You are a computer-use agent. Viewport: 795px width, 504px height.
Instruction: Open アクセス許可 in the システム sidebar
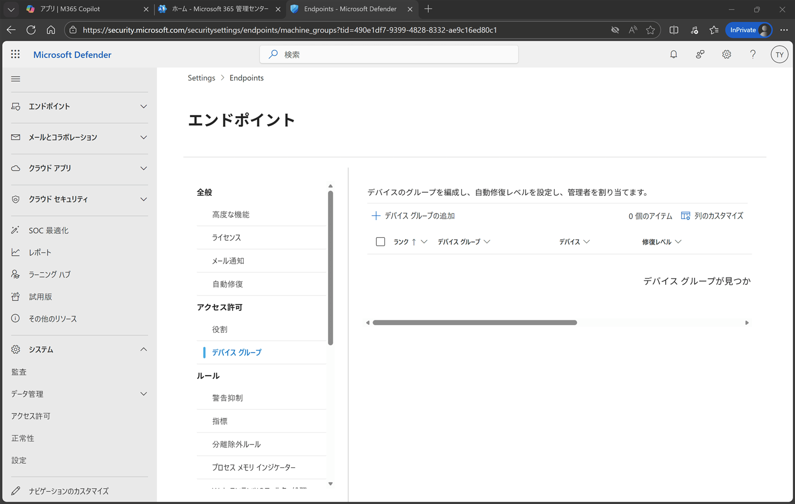coord(31,416)
